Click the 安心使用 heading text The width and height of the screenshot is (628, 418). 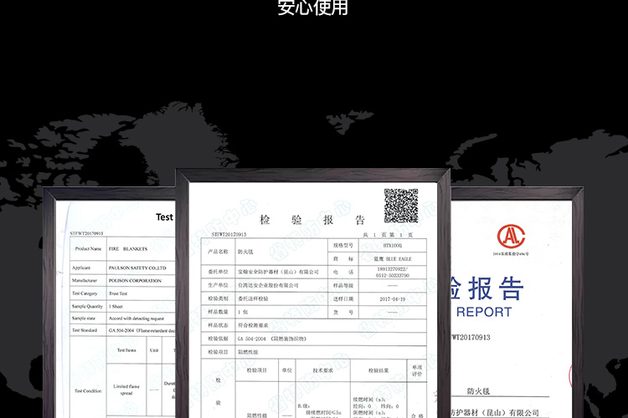[x=312, y=8]
